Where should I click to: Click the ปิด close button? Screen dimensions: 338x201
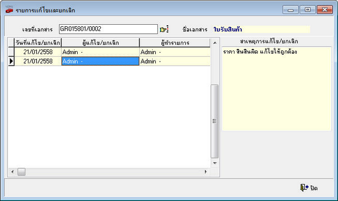click(x=309, y=188)
